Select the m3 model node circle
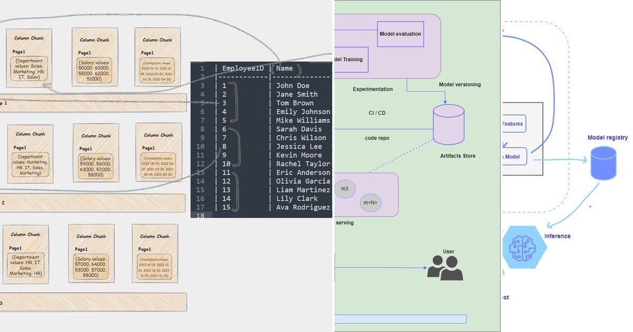 346,188
